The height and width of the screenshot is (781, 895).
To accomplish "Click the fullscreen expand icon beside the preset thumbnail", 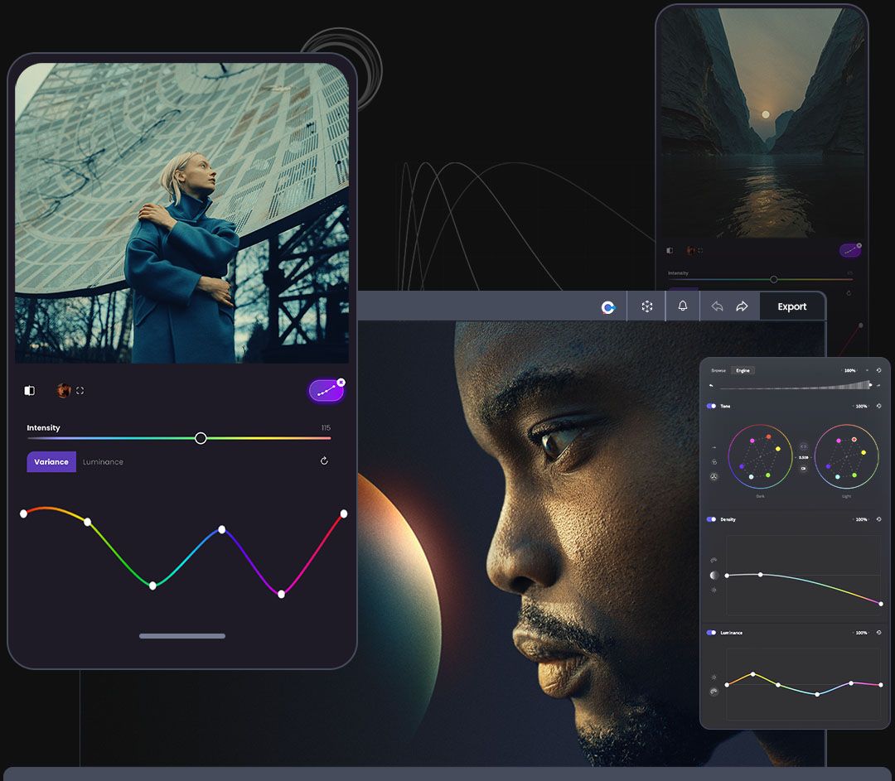I will tap(80, 391).
